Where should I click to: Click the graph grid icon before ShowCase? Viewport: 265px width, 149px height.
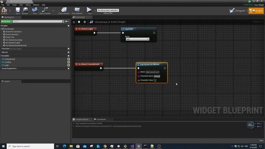click(x=92, y=22)
